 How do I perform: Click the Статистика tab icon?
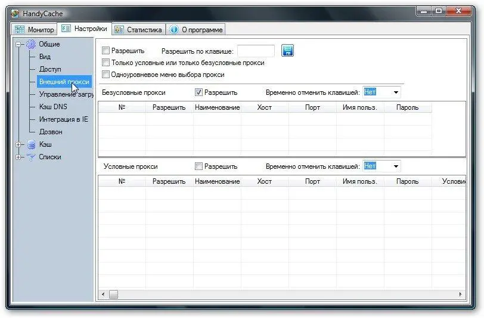pos(119,29)
